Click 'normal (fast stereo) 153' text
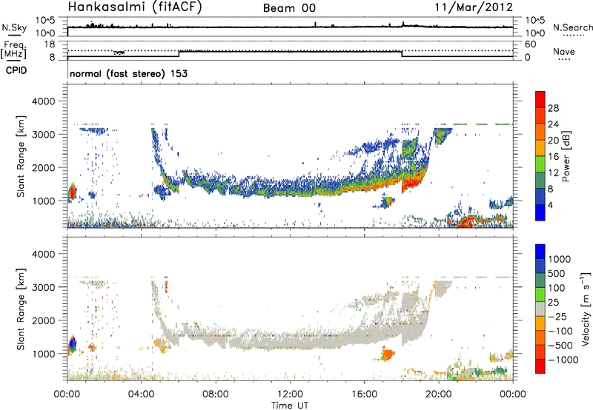This screenshot has width=593, height=410. coord(128,73)
